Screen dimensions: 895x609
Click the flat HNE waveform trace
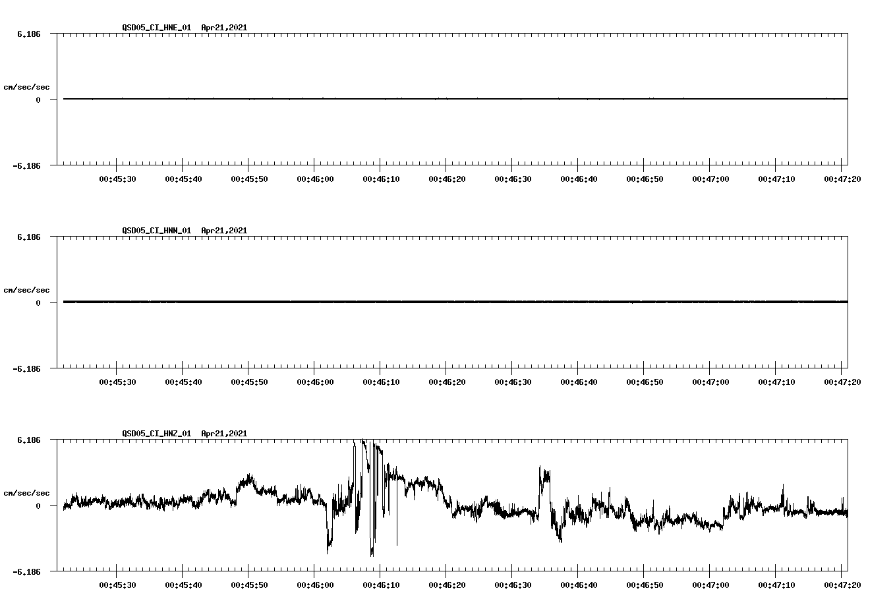pos(395,99)
